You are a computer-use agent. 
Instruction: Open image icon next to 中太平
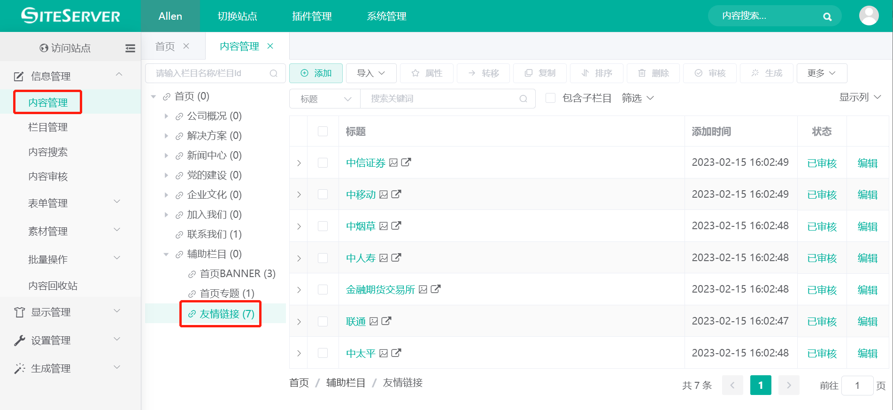pyautogui.click(x=384, y=353)
